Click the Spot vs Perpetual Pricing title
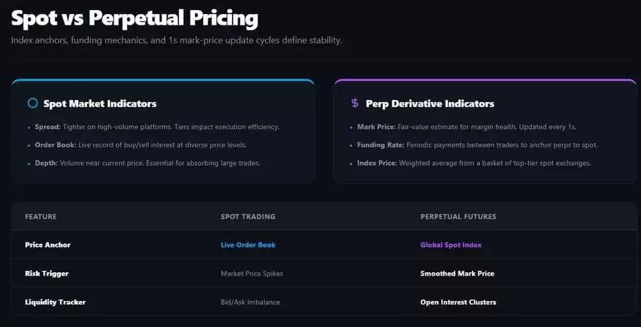Screen dimensions: 641x327 pyautogui.click(x=134, y=19)
